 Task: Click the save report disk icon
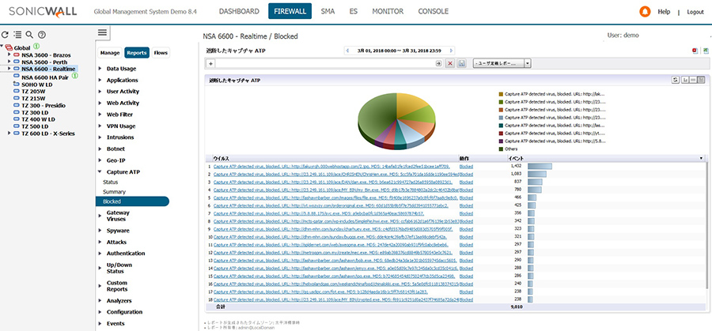[462, 63]
